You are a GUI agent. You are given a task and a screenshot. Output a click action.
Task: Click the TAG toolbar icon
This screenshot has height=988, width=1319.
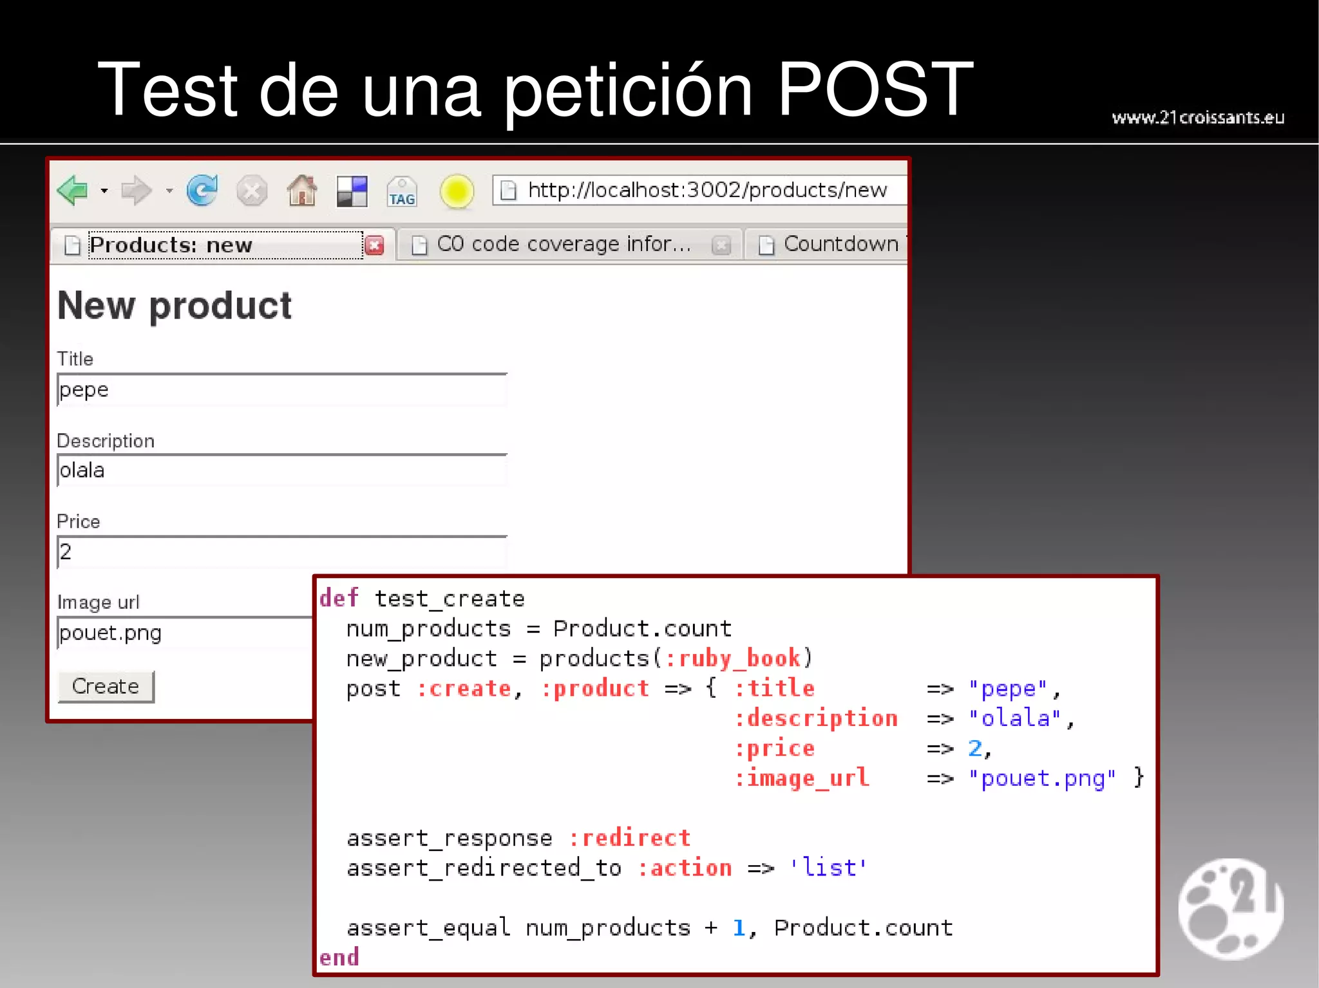403,192
